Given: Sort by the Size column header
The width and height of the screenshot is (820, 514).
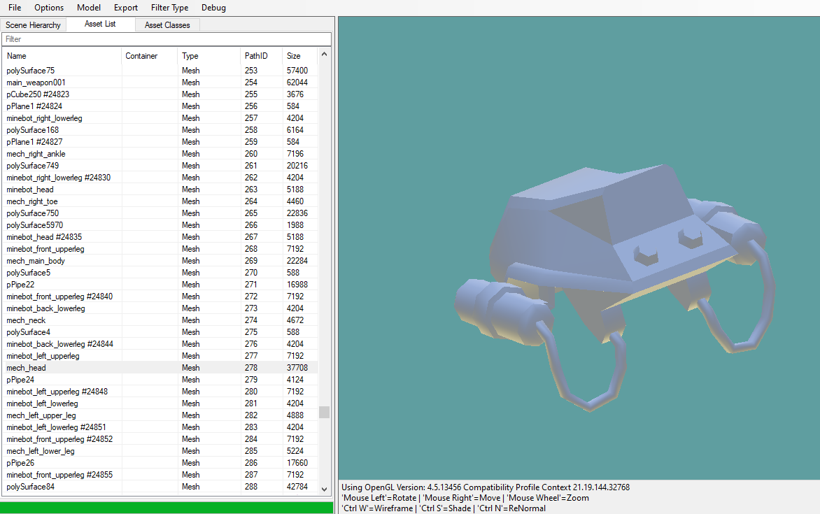Looking at the screenshot, I should [300, 56].
